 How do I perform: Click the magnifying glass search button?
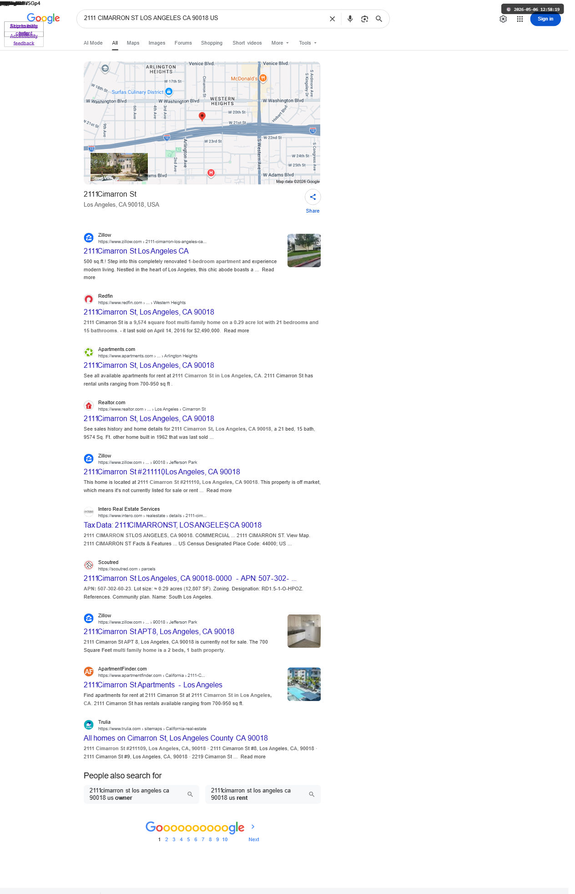click(378, 19)
